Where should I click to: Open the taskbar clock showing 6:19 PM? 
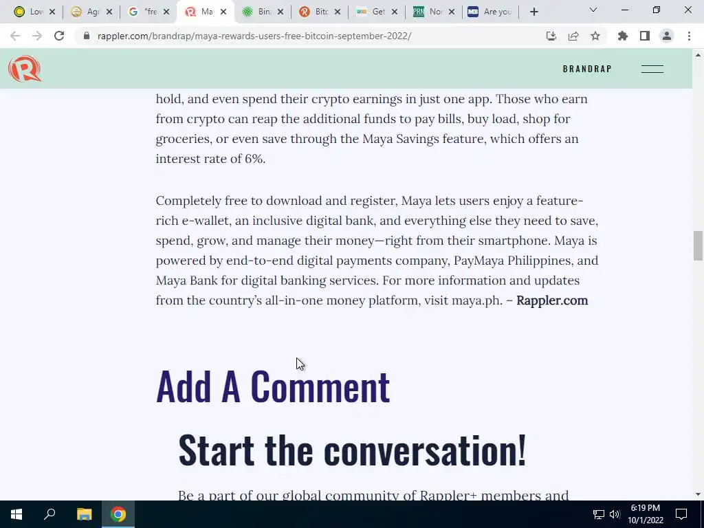coord(645,514)
